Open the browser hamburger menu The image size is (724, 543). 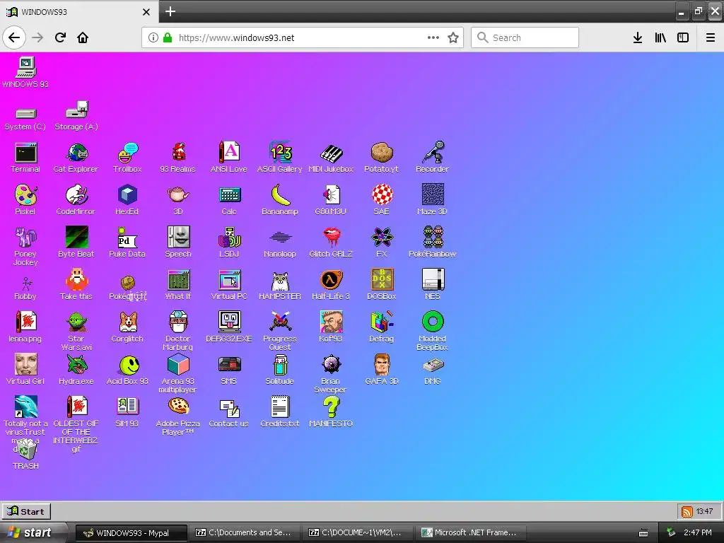[x=711, y=37]
